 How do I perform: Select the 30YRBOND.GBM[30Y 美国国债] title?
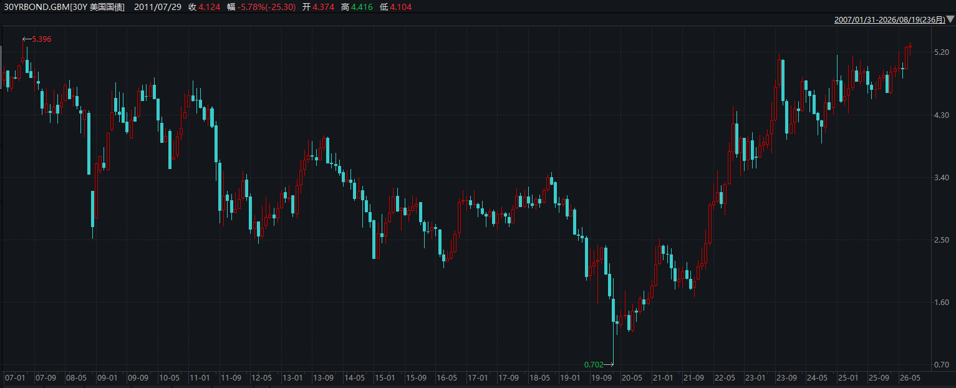tap(64, 7)
